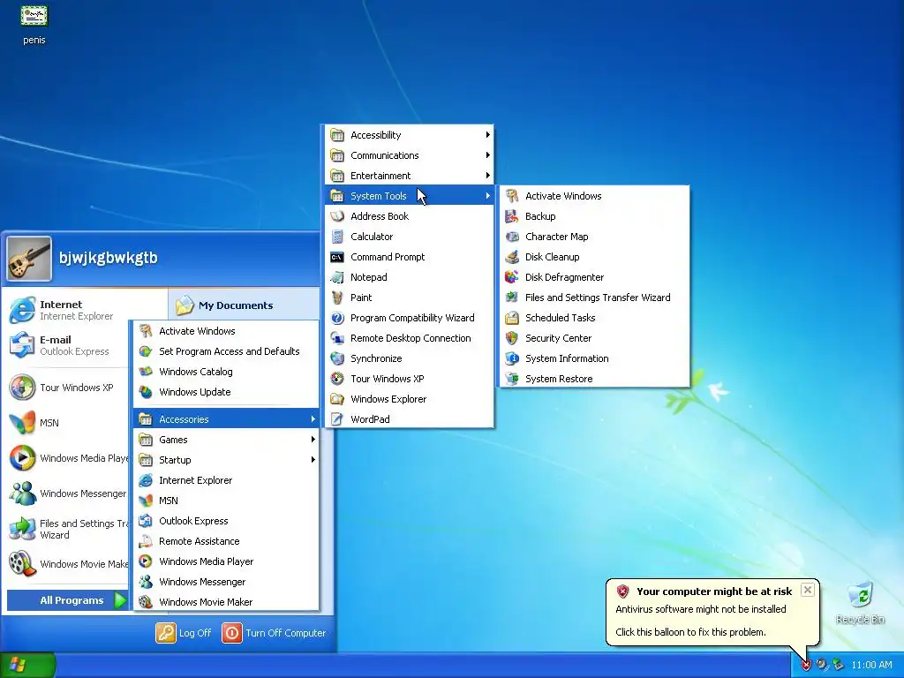Expand the Games submenu arrow
904x678 pixels.
click(313, 440)
